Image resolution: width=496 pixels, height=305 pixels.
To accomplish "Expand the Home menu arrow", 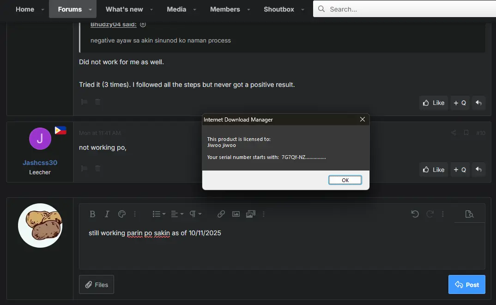I will point(42,10).
